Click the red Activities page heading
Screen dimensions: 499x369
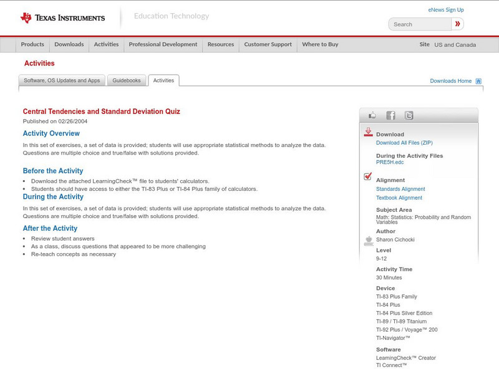[x=39, y=64]
